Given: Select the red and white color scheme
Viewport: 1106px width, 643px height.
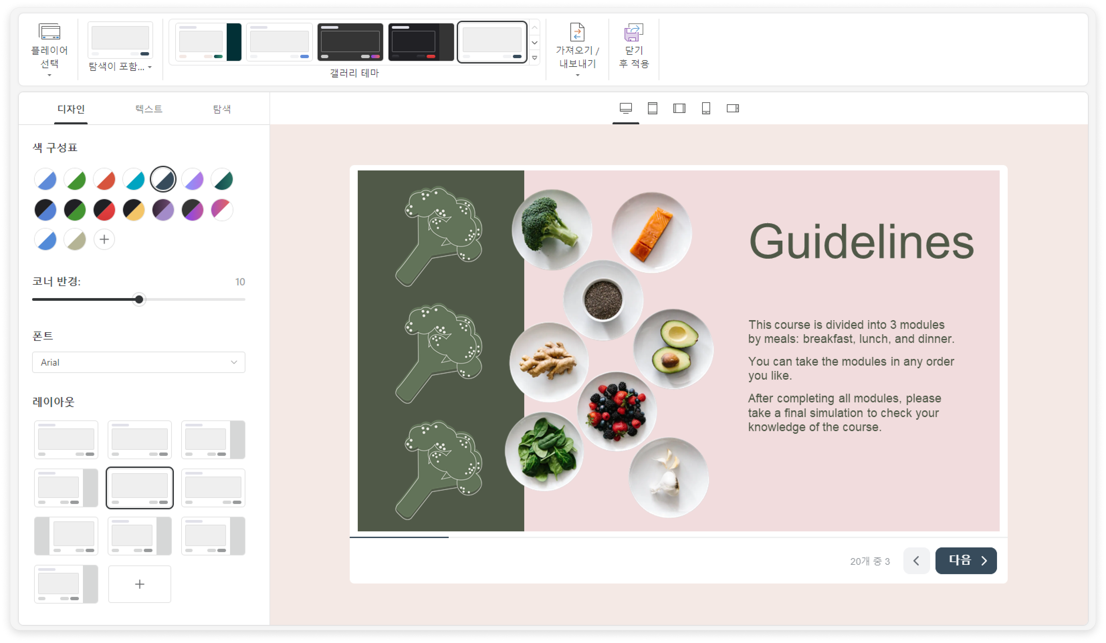Looking at the screenshot, I should [104, 179].
